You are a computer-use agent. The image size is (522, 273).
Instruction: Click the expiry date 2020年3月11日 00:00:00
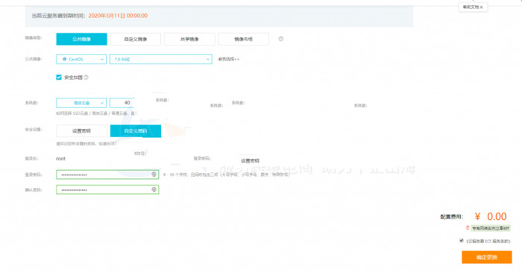pyautogui.click(x=118, y=16)
